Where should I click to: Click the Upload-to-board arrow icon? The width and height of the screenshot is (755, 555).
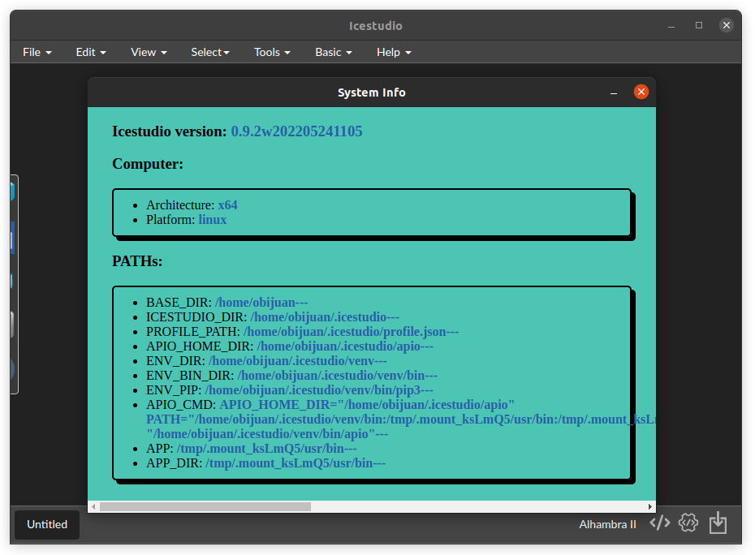point(718,523)
